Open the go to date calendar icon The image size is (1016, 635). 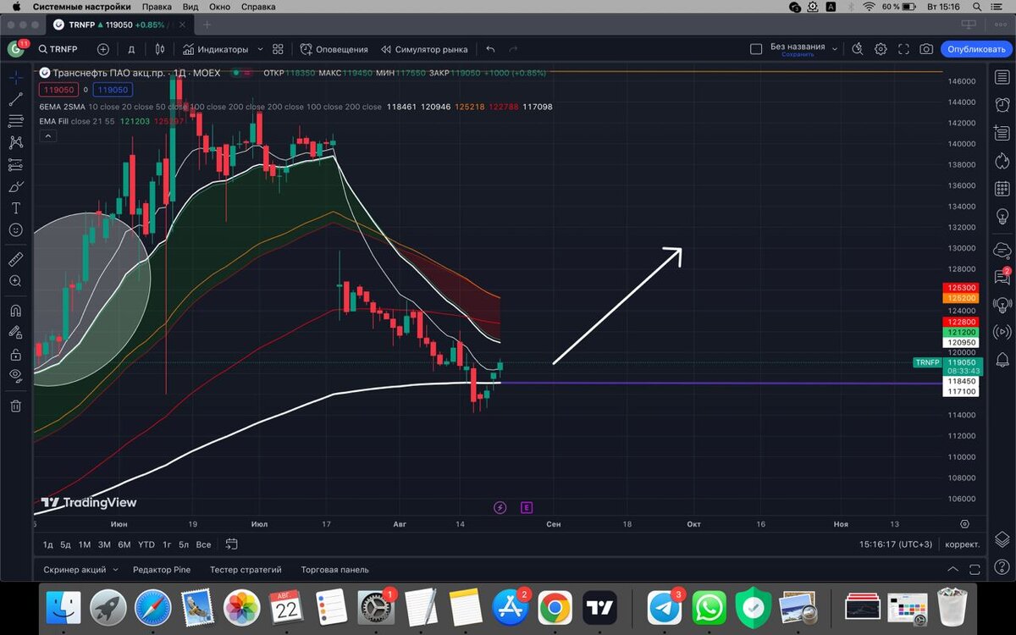tap(232, 544)
